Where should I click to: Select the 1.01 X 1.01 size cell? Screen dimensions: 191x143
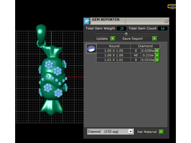coord(113,60)
